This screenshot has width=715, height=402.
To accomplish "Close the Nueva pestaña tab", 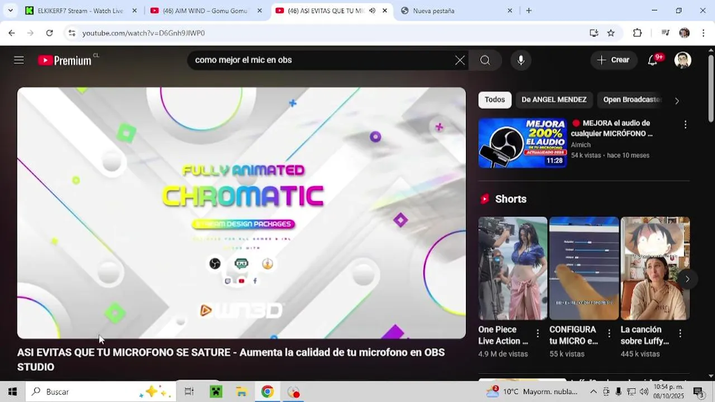I will pos(509,11).
